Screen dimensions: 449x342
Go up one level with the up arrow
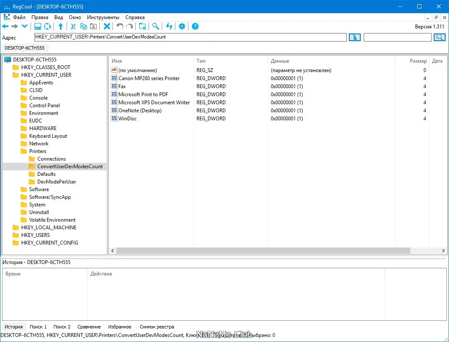tap(61, 26)
